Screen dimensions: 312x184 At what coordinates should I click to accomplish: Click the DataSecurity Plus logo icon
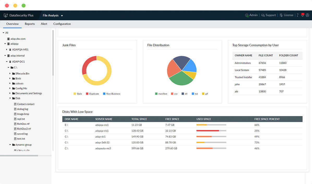pyautogui.click(x=5, y=15)
